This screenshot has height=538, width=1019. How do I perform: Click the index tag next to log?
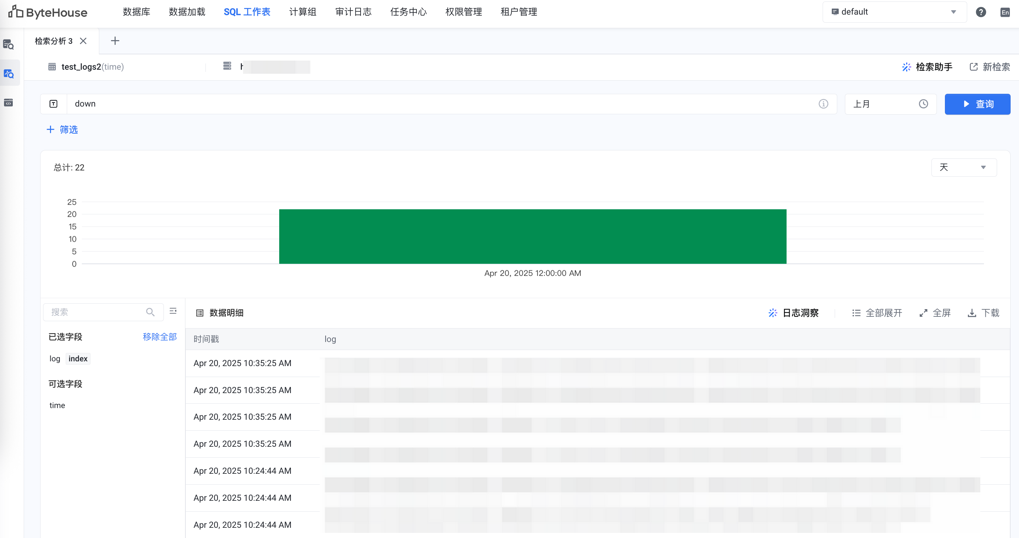(78, 359)
